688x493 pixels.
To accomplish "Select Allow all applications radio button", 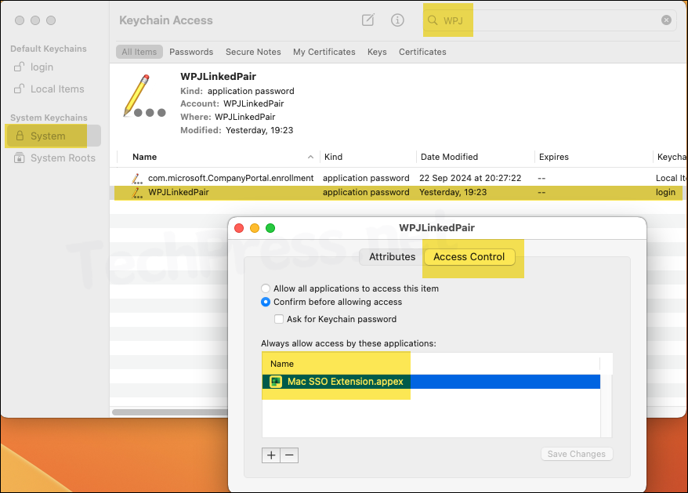I will point(266,288).
